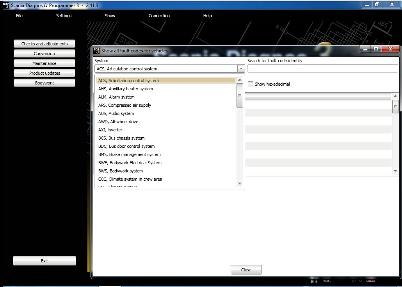Click the Exit button
The width and height of the screenshot is (402, 287).
44,260
